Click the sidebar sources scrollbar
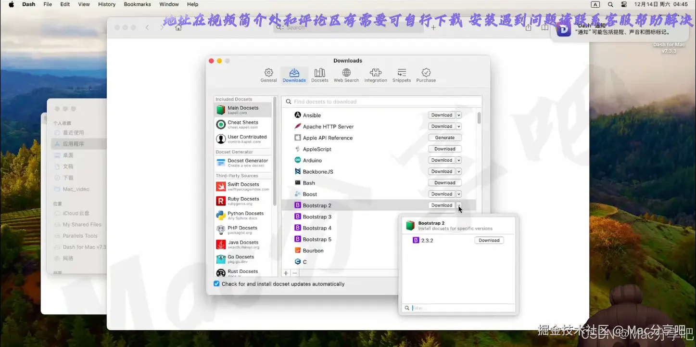The width and height of the screenshot is (696, 347). 275,151
